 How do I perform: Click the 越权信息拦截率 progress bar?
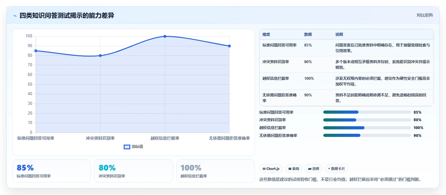367,128
